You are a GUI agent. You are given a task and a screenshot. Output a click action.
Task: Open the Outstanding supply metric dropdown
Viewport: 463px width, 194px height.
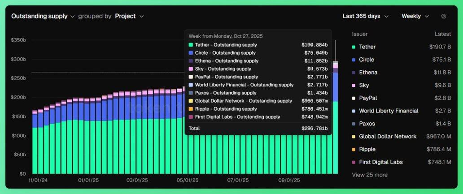tap(43, 16)
